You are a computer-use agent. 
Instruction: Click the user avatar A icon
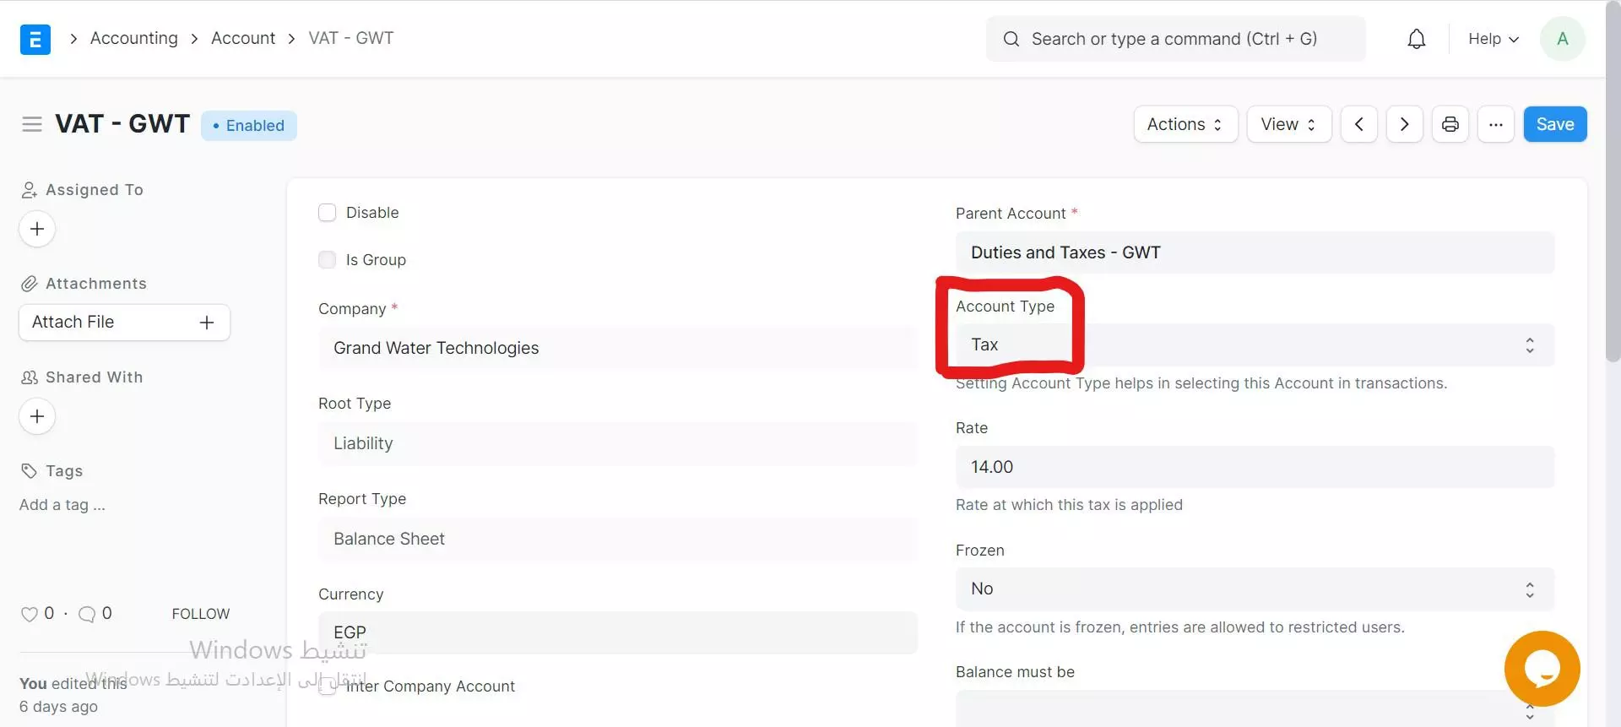coord(1563,39)
